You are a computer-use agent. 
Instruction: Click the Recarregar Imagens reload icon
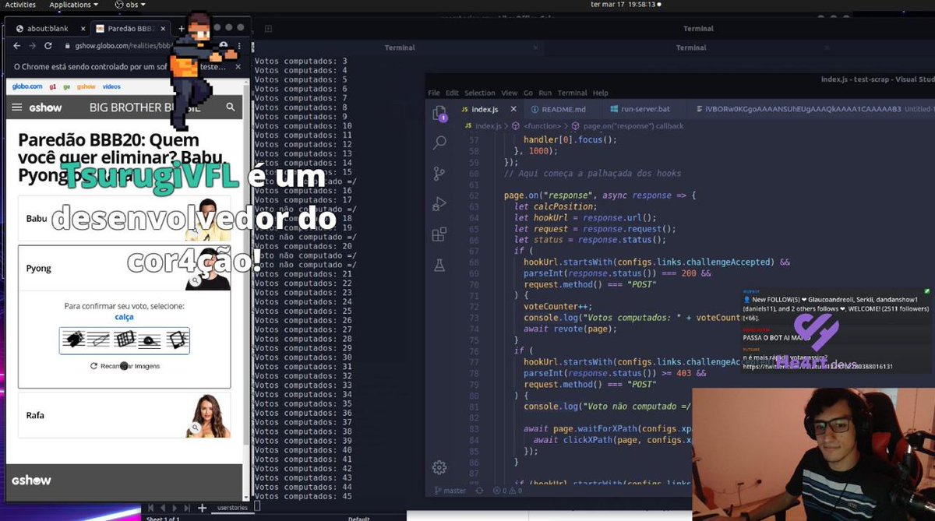(x=93, y=366)
